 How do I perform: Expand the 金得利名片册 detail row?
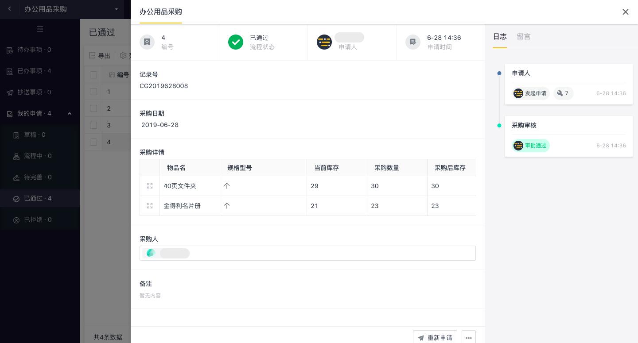tap(150, 206)
